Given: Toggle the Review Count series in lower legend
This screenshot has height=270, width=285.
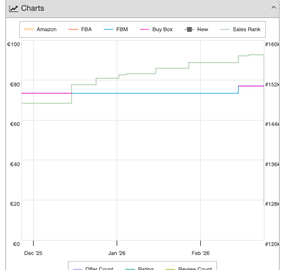Looking at the screenshot, I should coord(189,268).
